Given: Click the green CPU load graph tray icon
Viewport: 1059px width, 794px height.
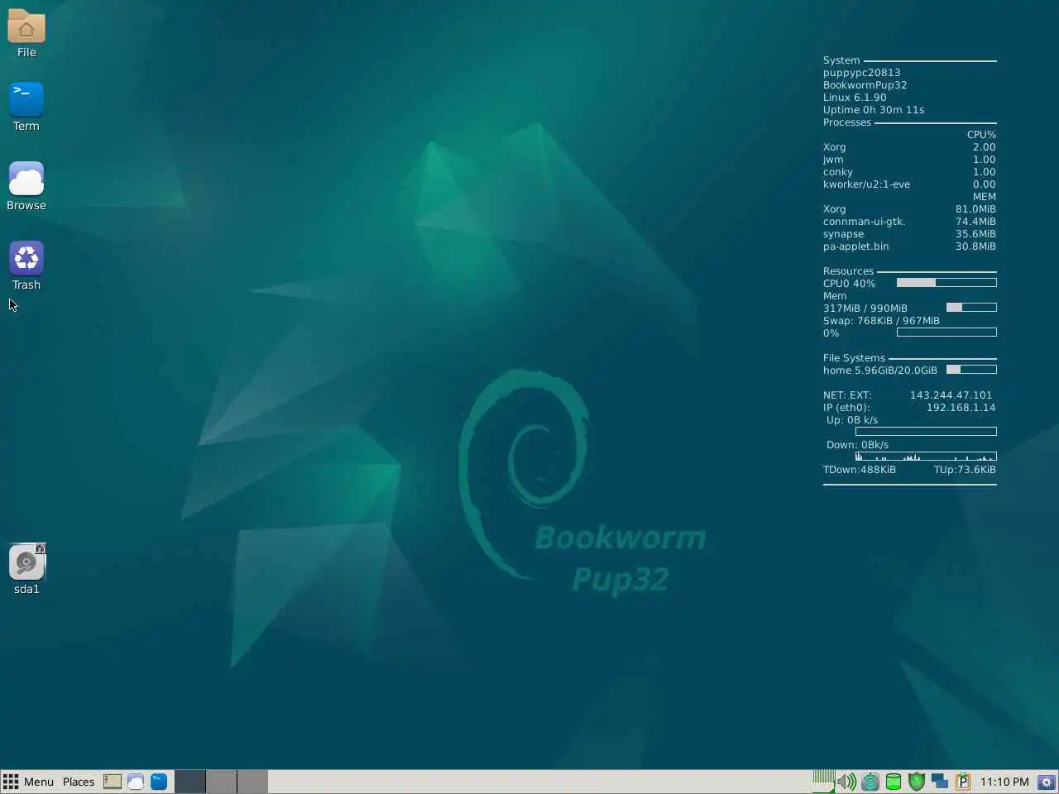Looking at the screenshot, I should pyautogui.click(x=823, y=782).
